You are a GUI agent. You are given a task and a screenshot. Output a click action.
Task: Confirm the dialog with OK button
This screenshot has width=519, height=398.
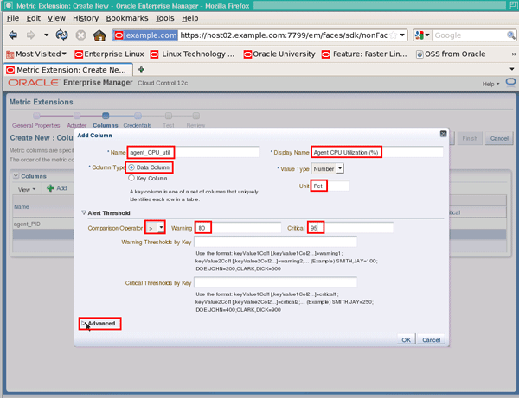coord(407,339)
